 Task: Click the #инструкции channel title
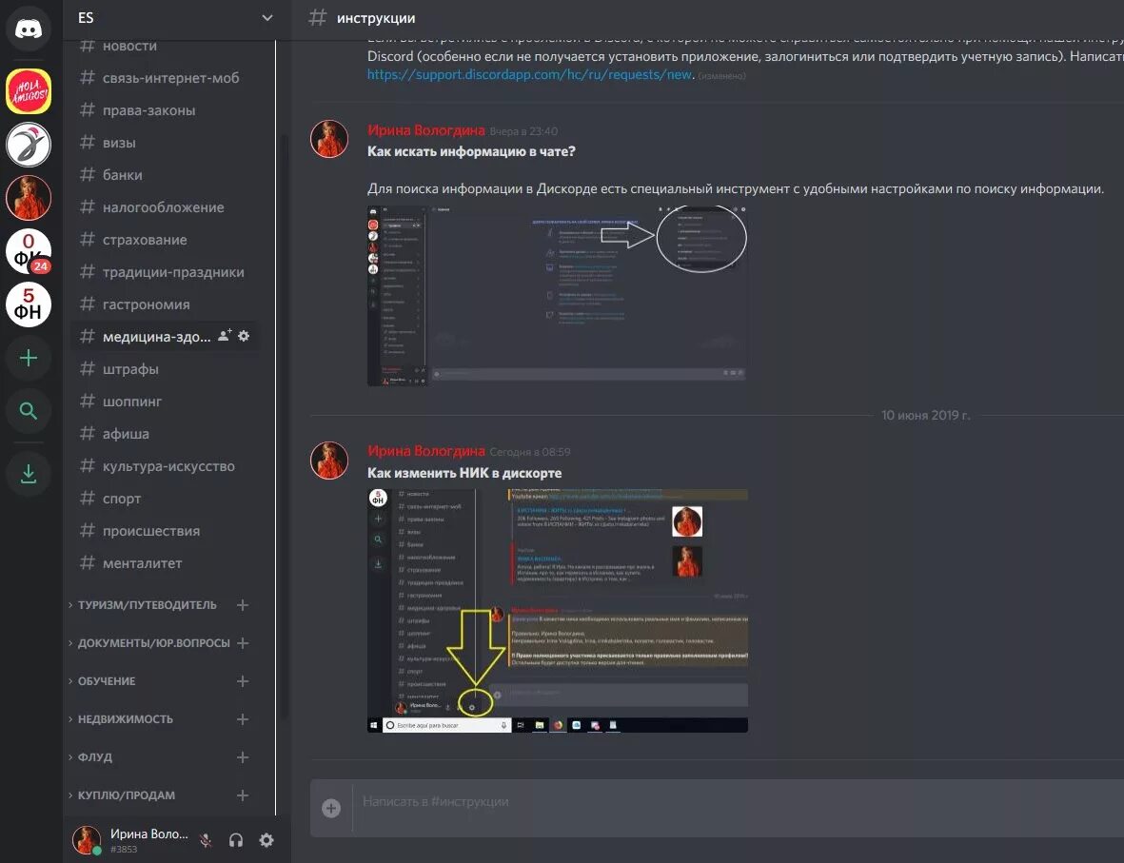(x=375, y=19)
